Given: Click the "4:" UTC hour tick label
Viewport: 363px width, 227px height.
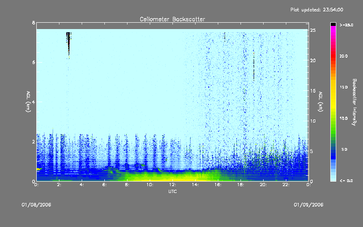Looking at the screenshot, I should tap(82, 185).
